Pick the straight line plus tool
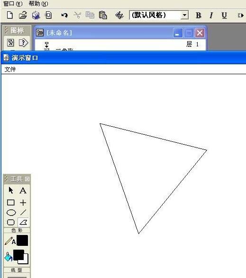246x278 pixels. (23, 202)
